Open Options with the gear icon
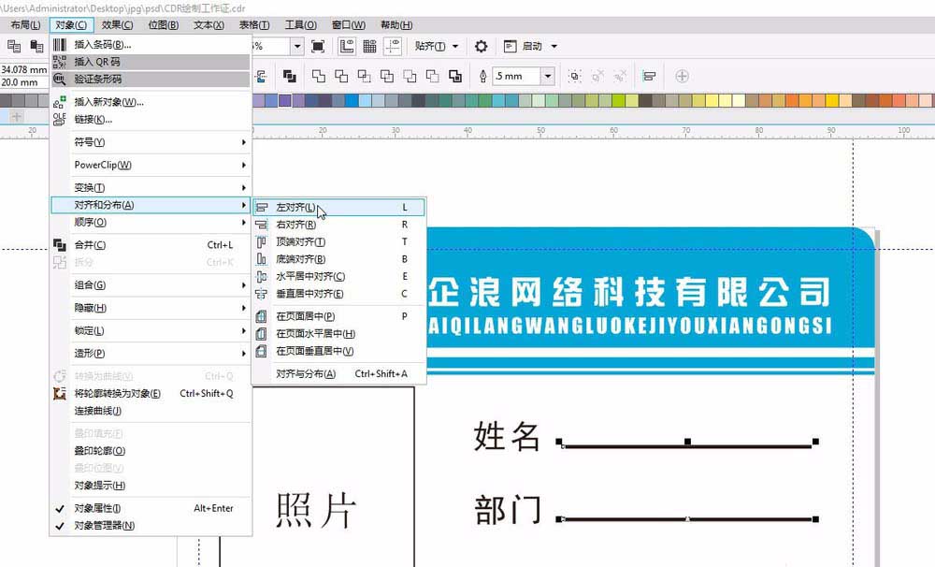935x567 pixels. (481, 47)
